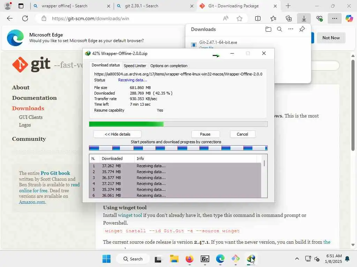Image resolution: width=357 pixels, height=267 pixels.
Task: Add this page to favorites star
Action: 239,18
